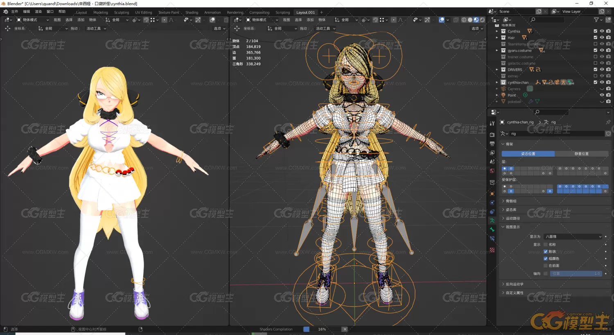Exclude the Cynthia collection from view layer

[595, 31]
